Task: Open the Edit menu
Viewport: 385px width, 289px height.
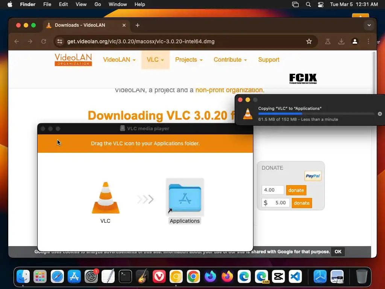Action: pos(63,5)
